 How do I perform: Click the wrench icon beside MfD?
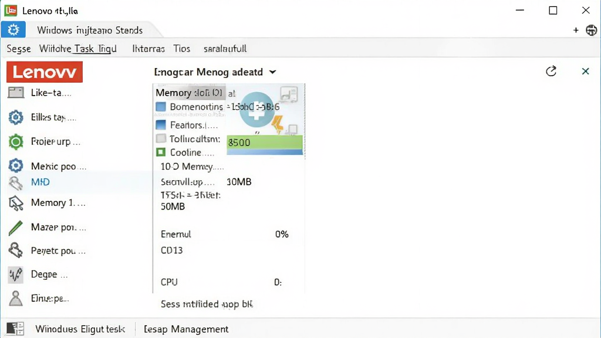16,183
